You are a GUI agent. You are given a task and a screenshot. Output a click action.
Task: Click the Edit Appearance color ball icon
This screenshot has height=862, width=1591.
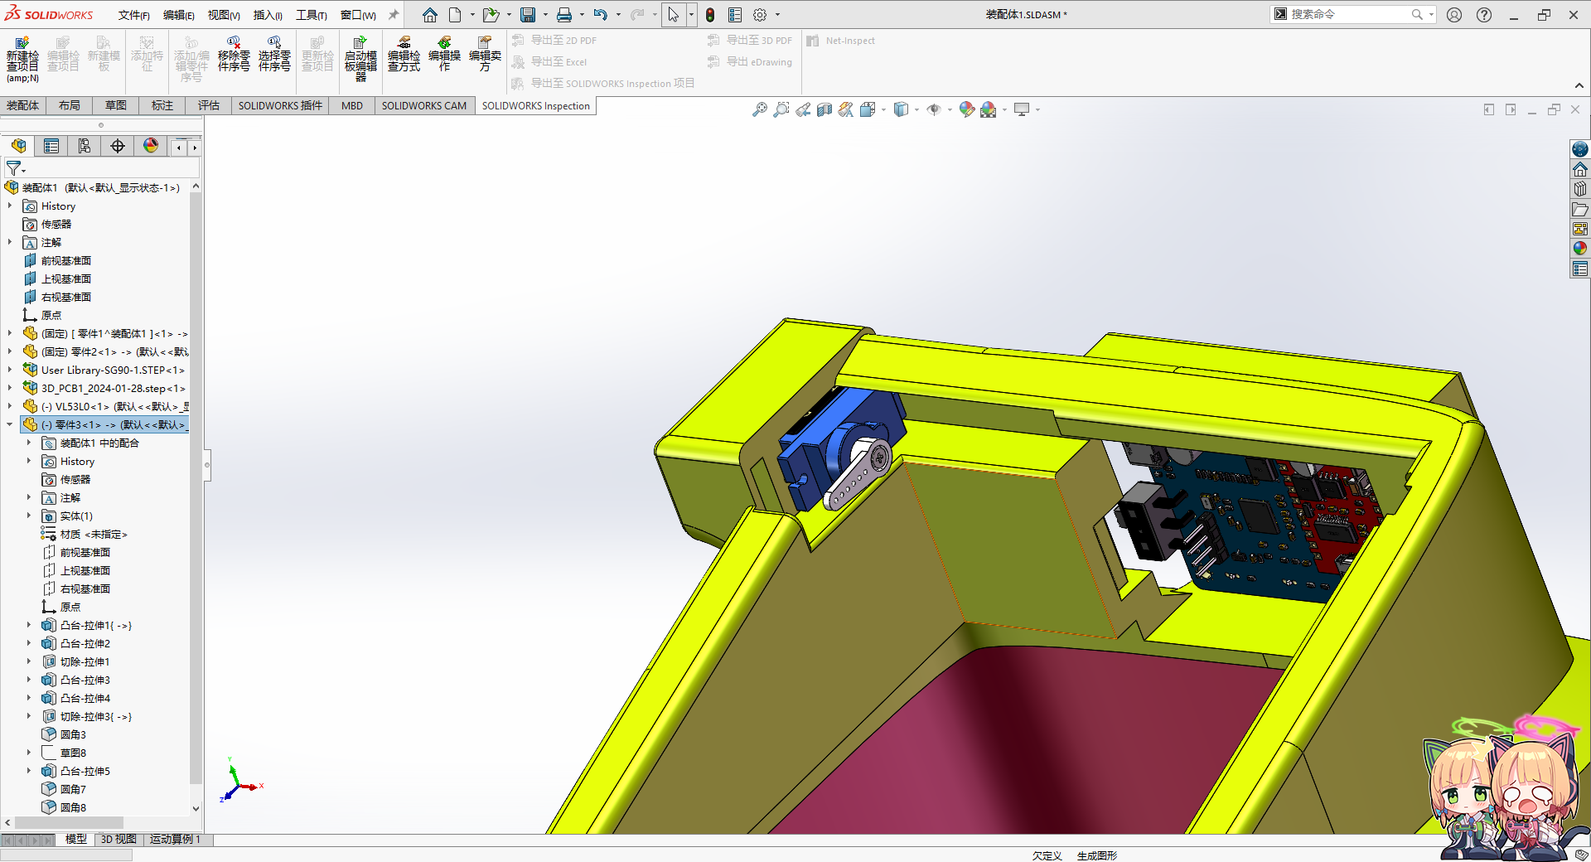point(966,109)
